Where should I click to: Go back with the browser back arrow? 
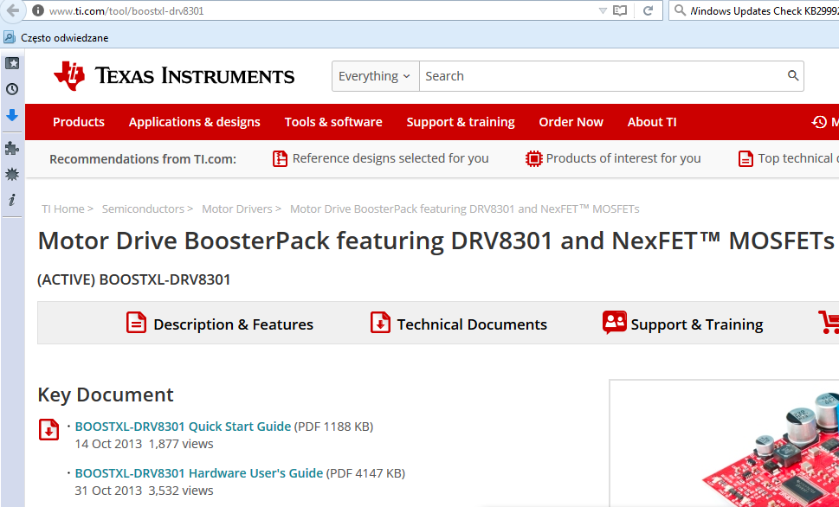[12, 10]
